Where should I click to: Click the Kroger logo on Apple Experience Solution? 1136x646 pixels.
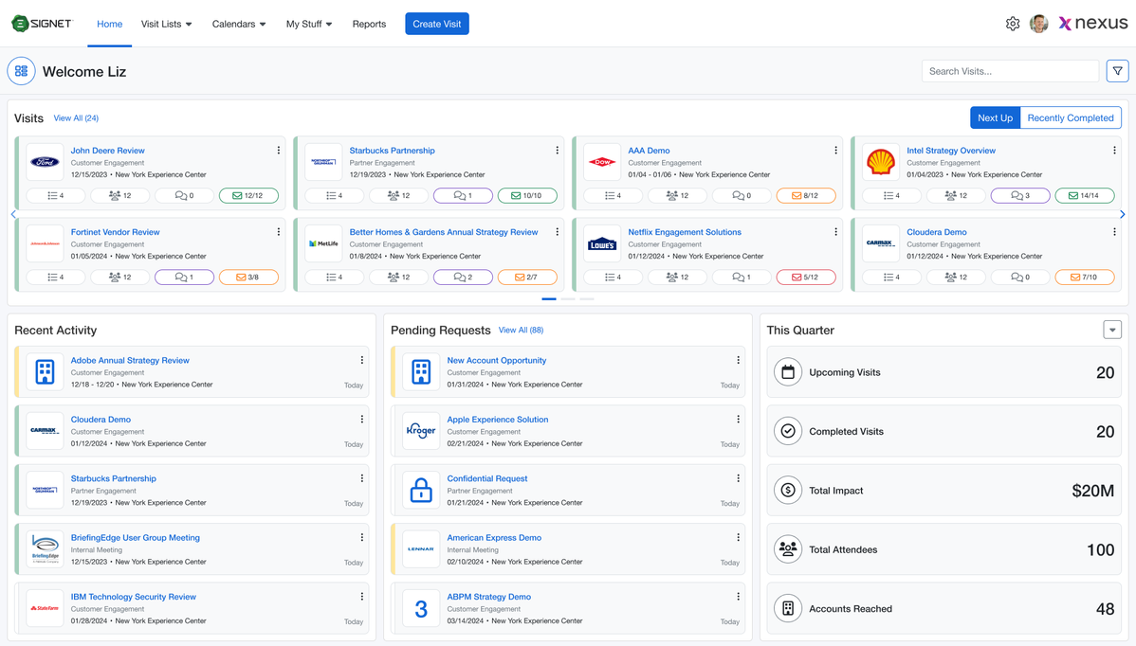pos(421,431)
